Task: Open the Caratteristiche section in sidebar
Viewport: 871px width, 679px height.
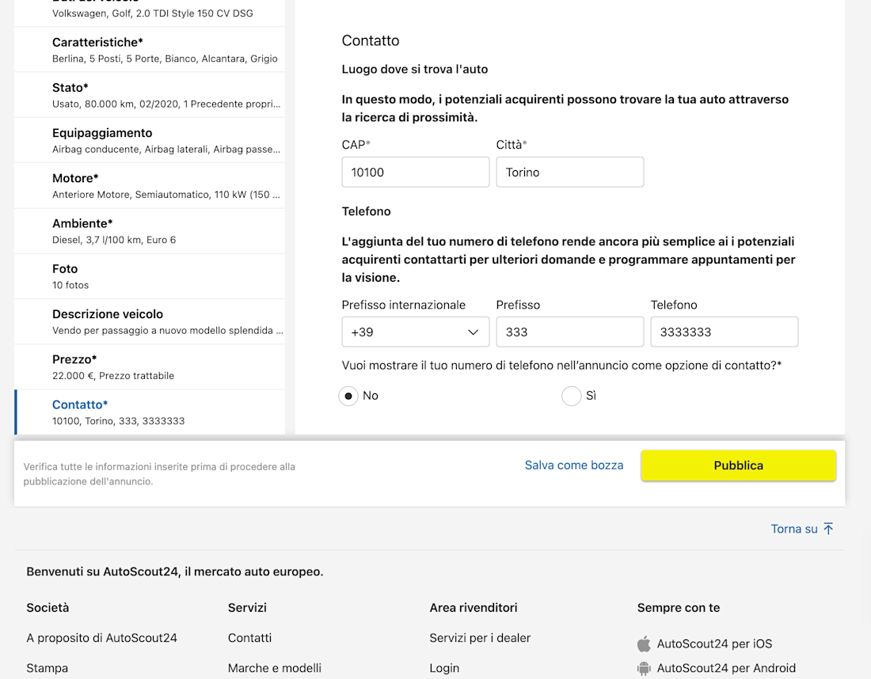Action: coord(149,49)
